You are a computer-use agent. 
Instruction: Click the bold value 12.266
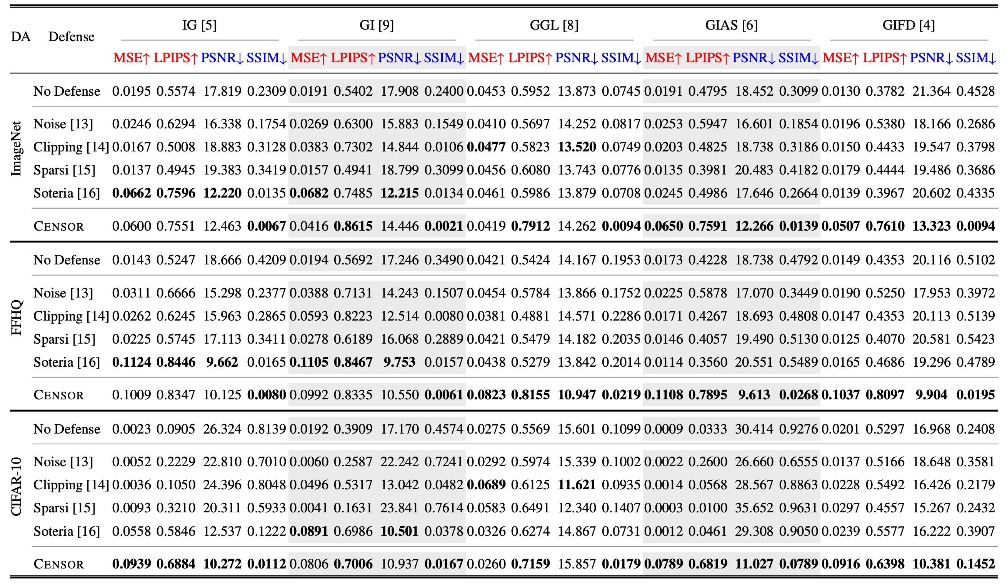[x=754, y=226]
